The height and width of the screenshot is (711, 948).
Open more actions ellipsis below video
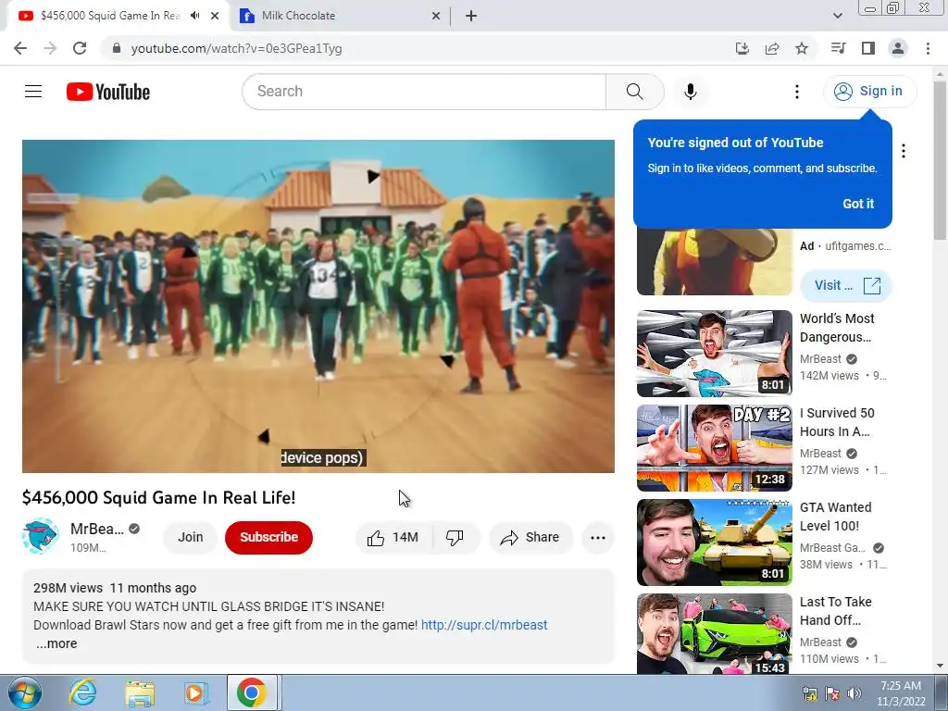tap(598, 538)
